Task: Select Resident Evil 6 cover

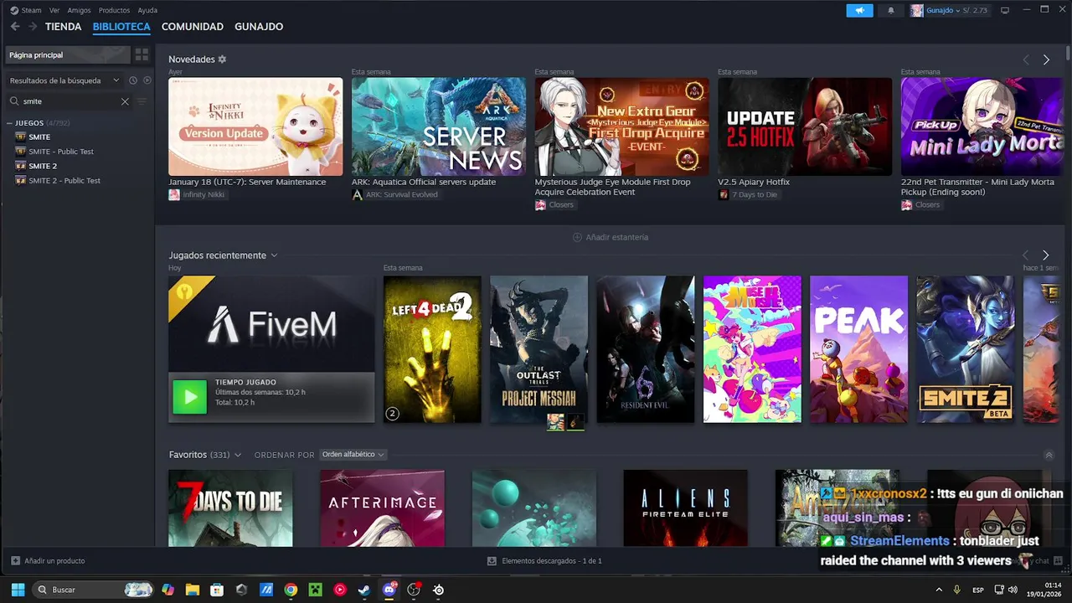Action: point(646,349)
